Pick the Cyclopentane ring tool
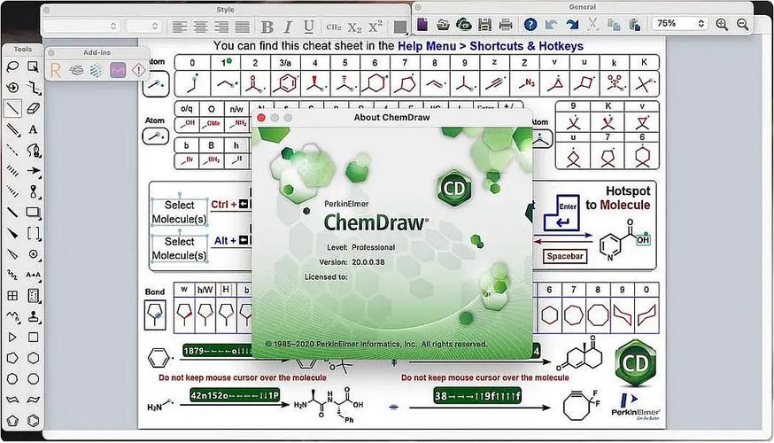 tap(12, 358)
